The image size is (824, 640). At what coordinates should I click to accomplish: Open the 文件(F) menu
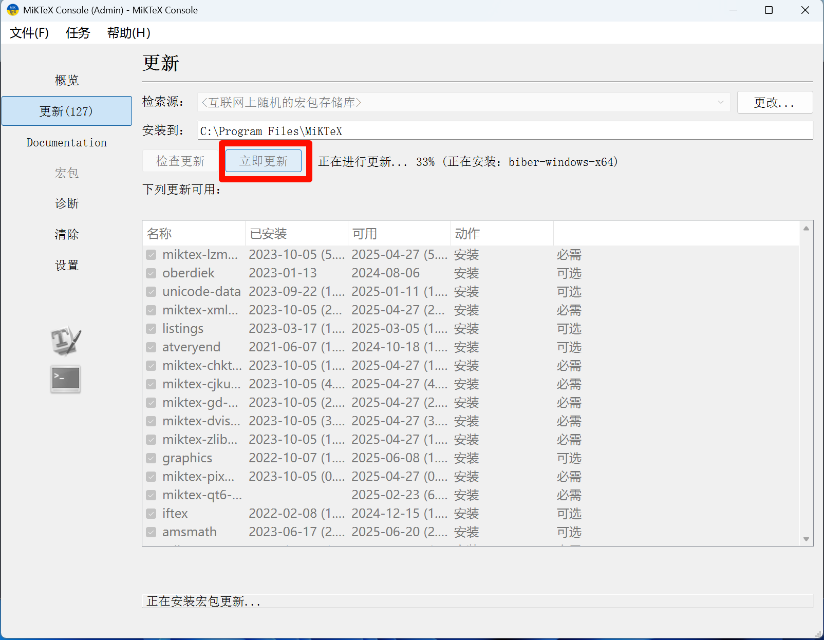coord(29,33)
